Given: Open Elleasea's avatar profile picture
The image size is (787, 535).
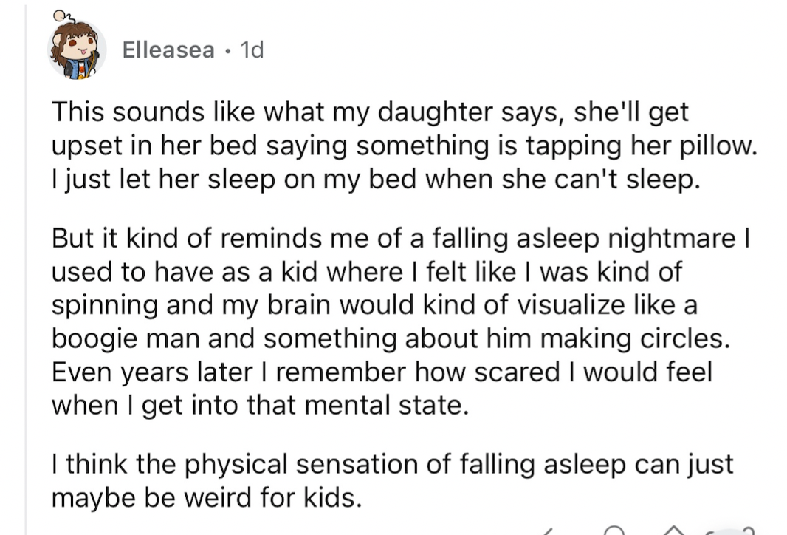Looking at the screenshot, I should (x=77, y=50).
